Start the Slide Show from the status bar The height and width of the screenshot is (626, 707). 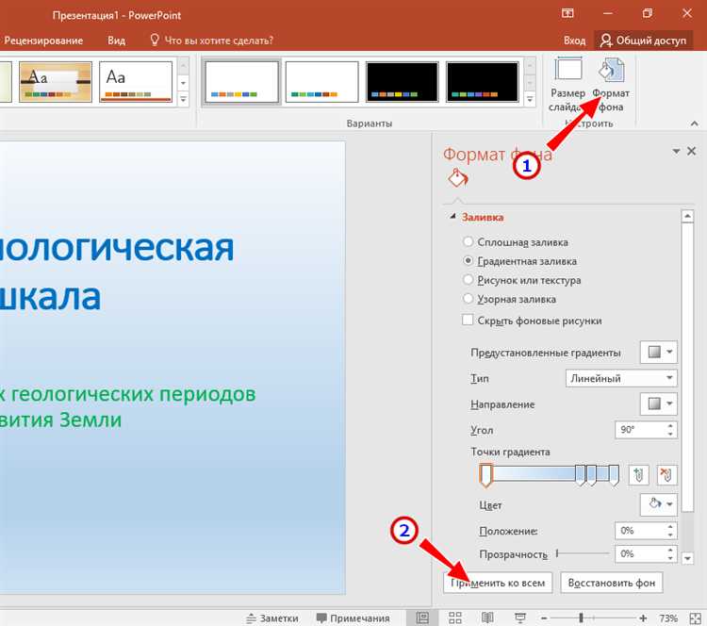(x=519, y=618)
